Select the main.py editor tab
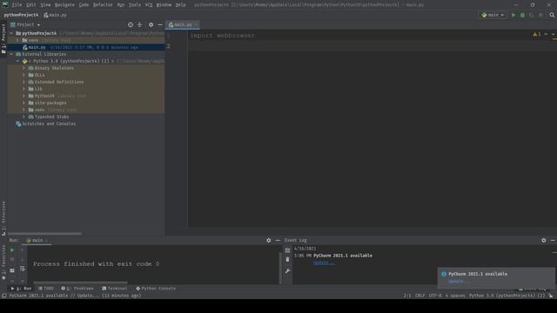 tap(183, 24)
